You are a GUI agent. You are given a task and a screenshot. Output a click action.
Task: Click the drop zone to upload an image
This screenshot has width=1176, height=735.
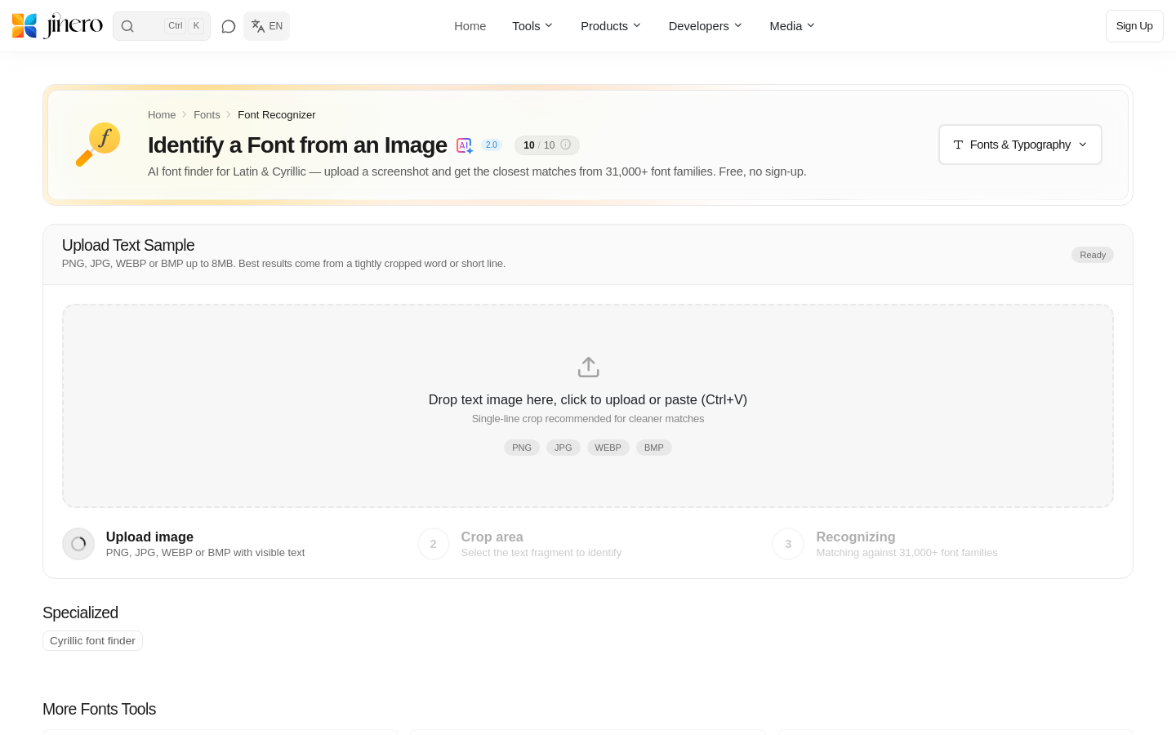(x=588, y=406)
